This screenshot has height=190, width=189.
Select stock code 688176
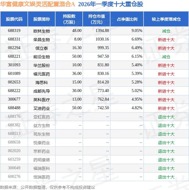[x=14, y=117]
